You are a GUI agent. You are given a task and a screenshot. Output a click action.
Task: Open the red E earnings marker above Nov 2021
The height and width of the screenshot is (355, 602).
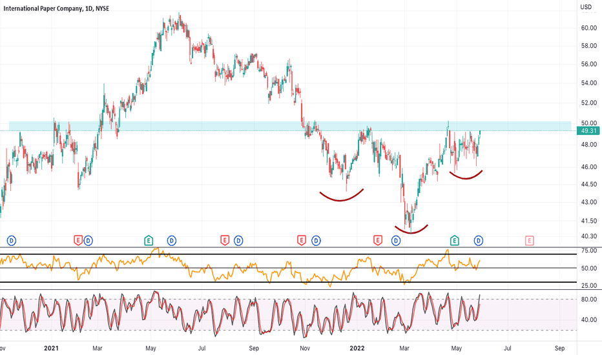(x=302, y=241)
